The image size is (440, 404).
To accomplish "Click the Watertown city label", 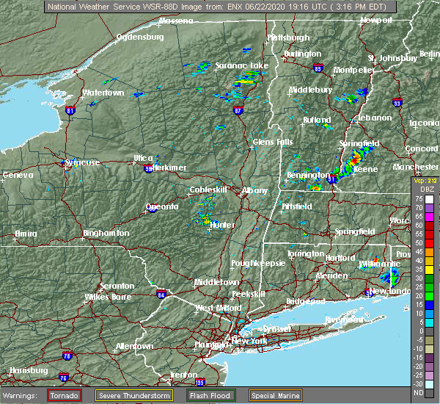I will tap(103, 93).
